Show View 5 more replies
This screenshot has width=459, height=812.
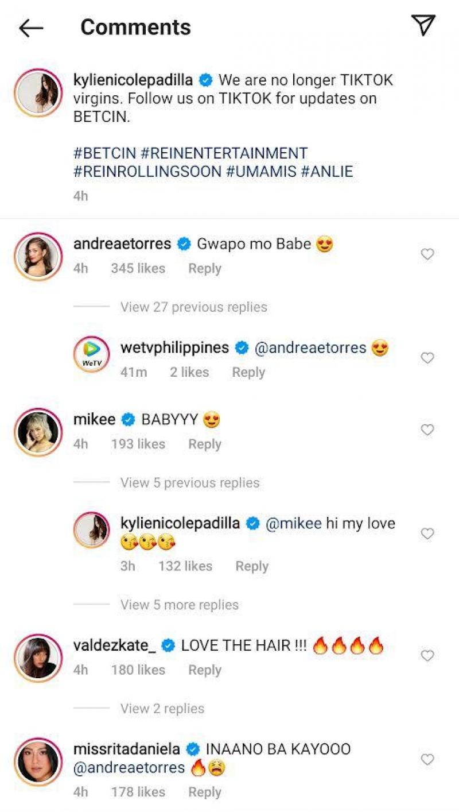179,605
